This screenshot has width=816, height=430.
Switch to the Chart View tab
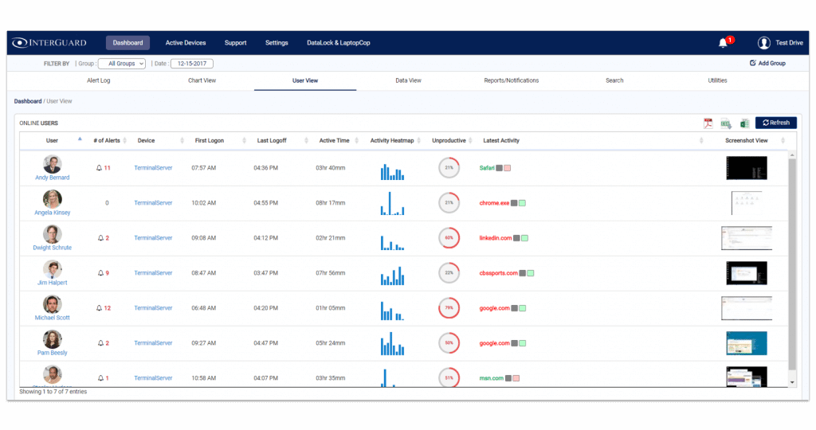(202, 80)
